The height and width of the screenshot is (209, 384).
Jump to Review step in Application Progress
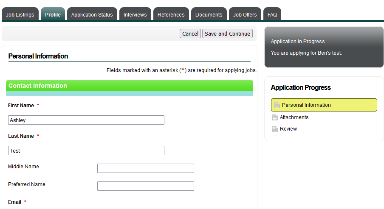pyautogui.click(x=288, y=129)
